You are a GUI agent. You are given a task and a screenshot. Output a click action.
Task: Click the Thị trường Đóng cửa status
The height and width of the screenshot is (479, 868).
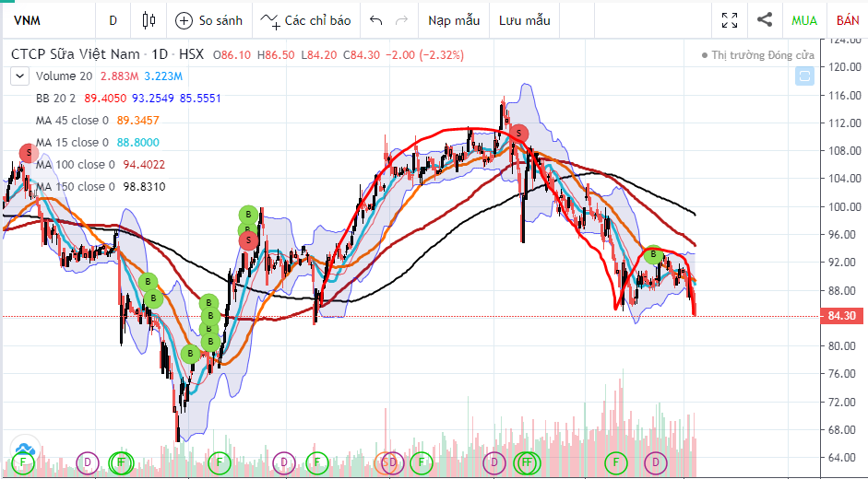point(758,55)
